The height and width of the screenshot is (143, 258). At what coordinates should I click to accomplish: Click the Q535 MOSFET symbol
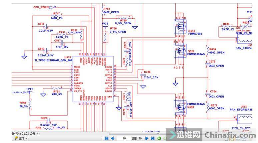click(x=180, y=27)
